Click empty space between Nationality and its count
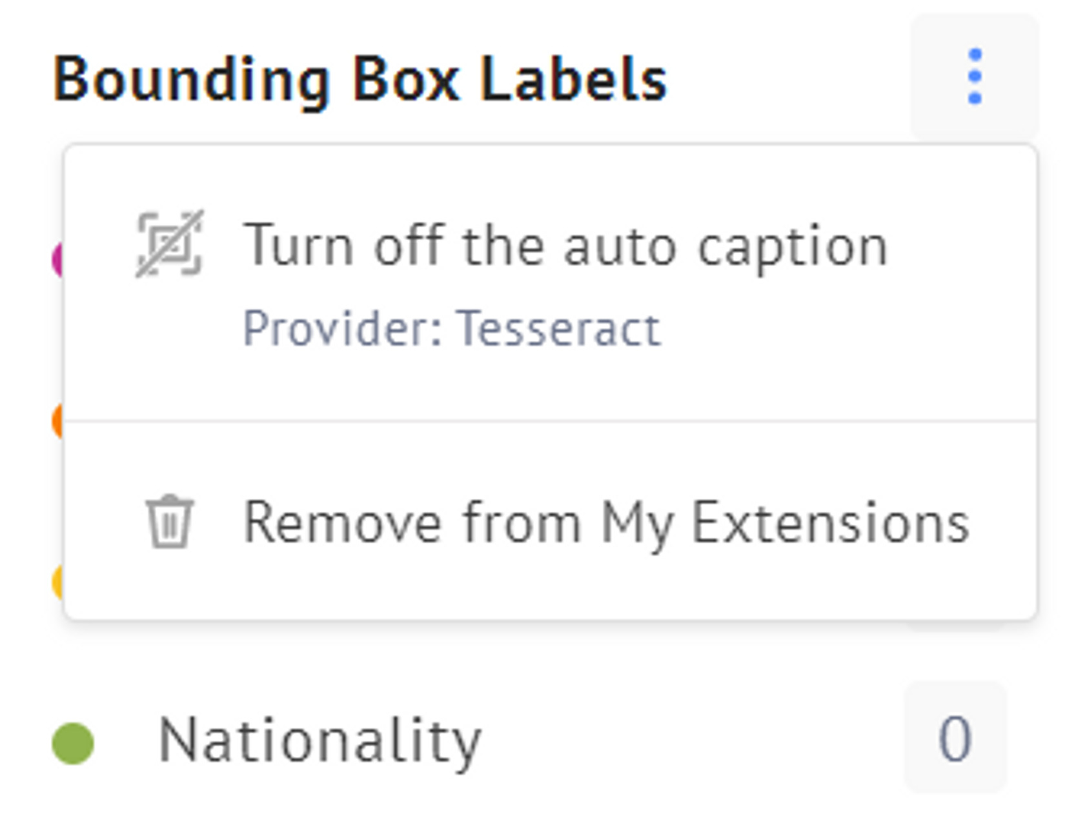The height and width of the screenshot is (832, 1065). (691, 739)
